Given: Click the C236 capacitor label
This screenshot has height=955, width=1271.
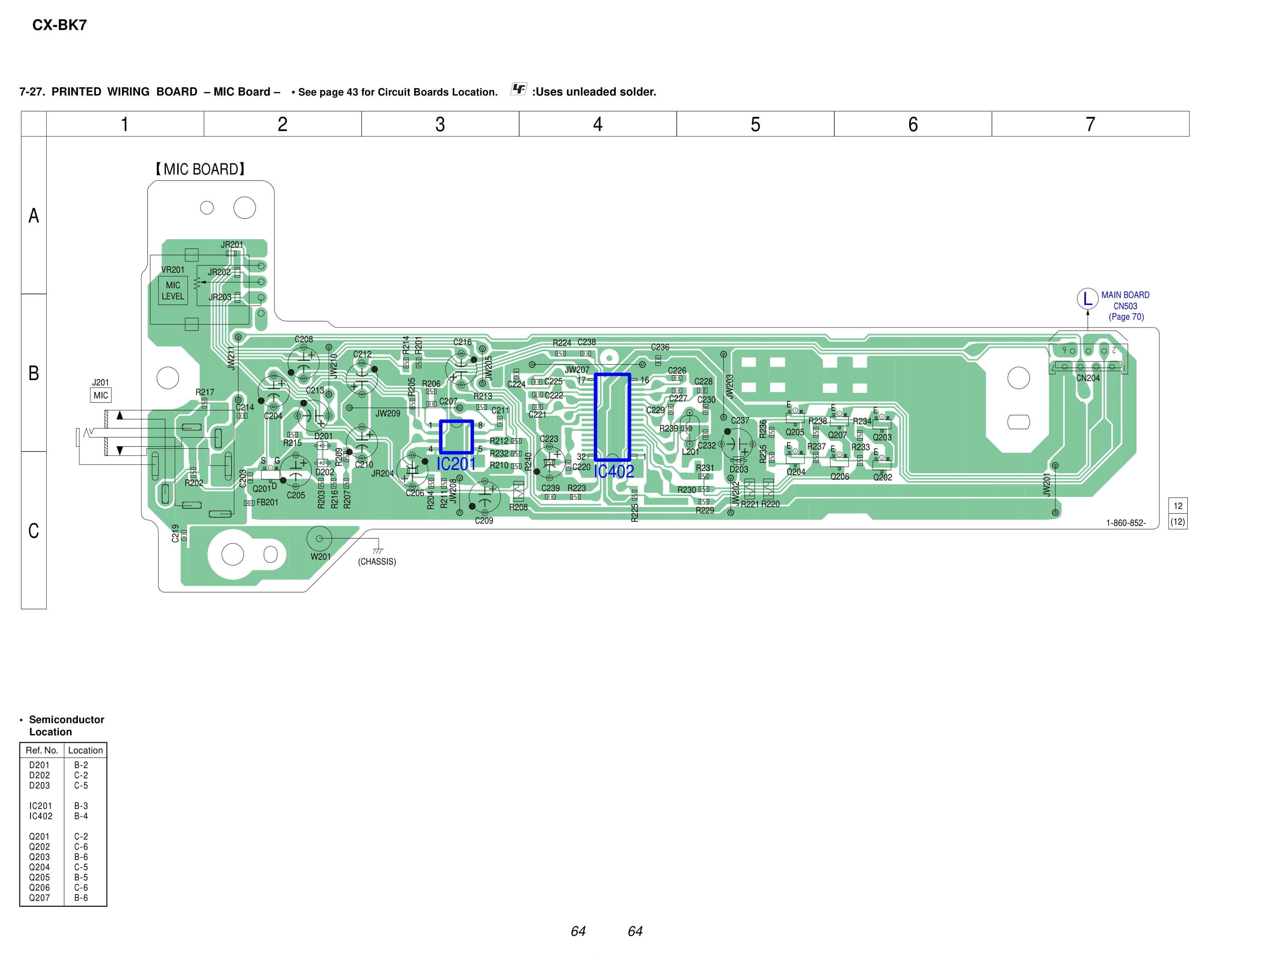Looking at the screenshot, I should pos(660,347).
